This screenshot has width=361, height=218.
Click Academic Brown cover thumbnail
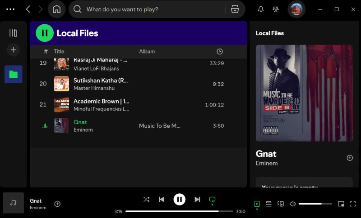click(61, 105)
